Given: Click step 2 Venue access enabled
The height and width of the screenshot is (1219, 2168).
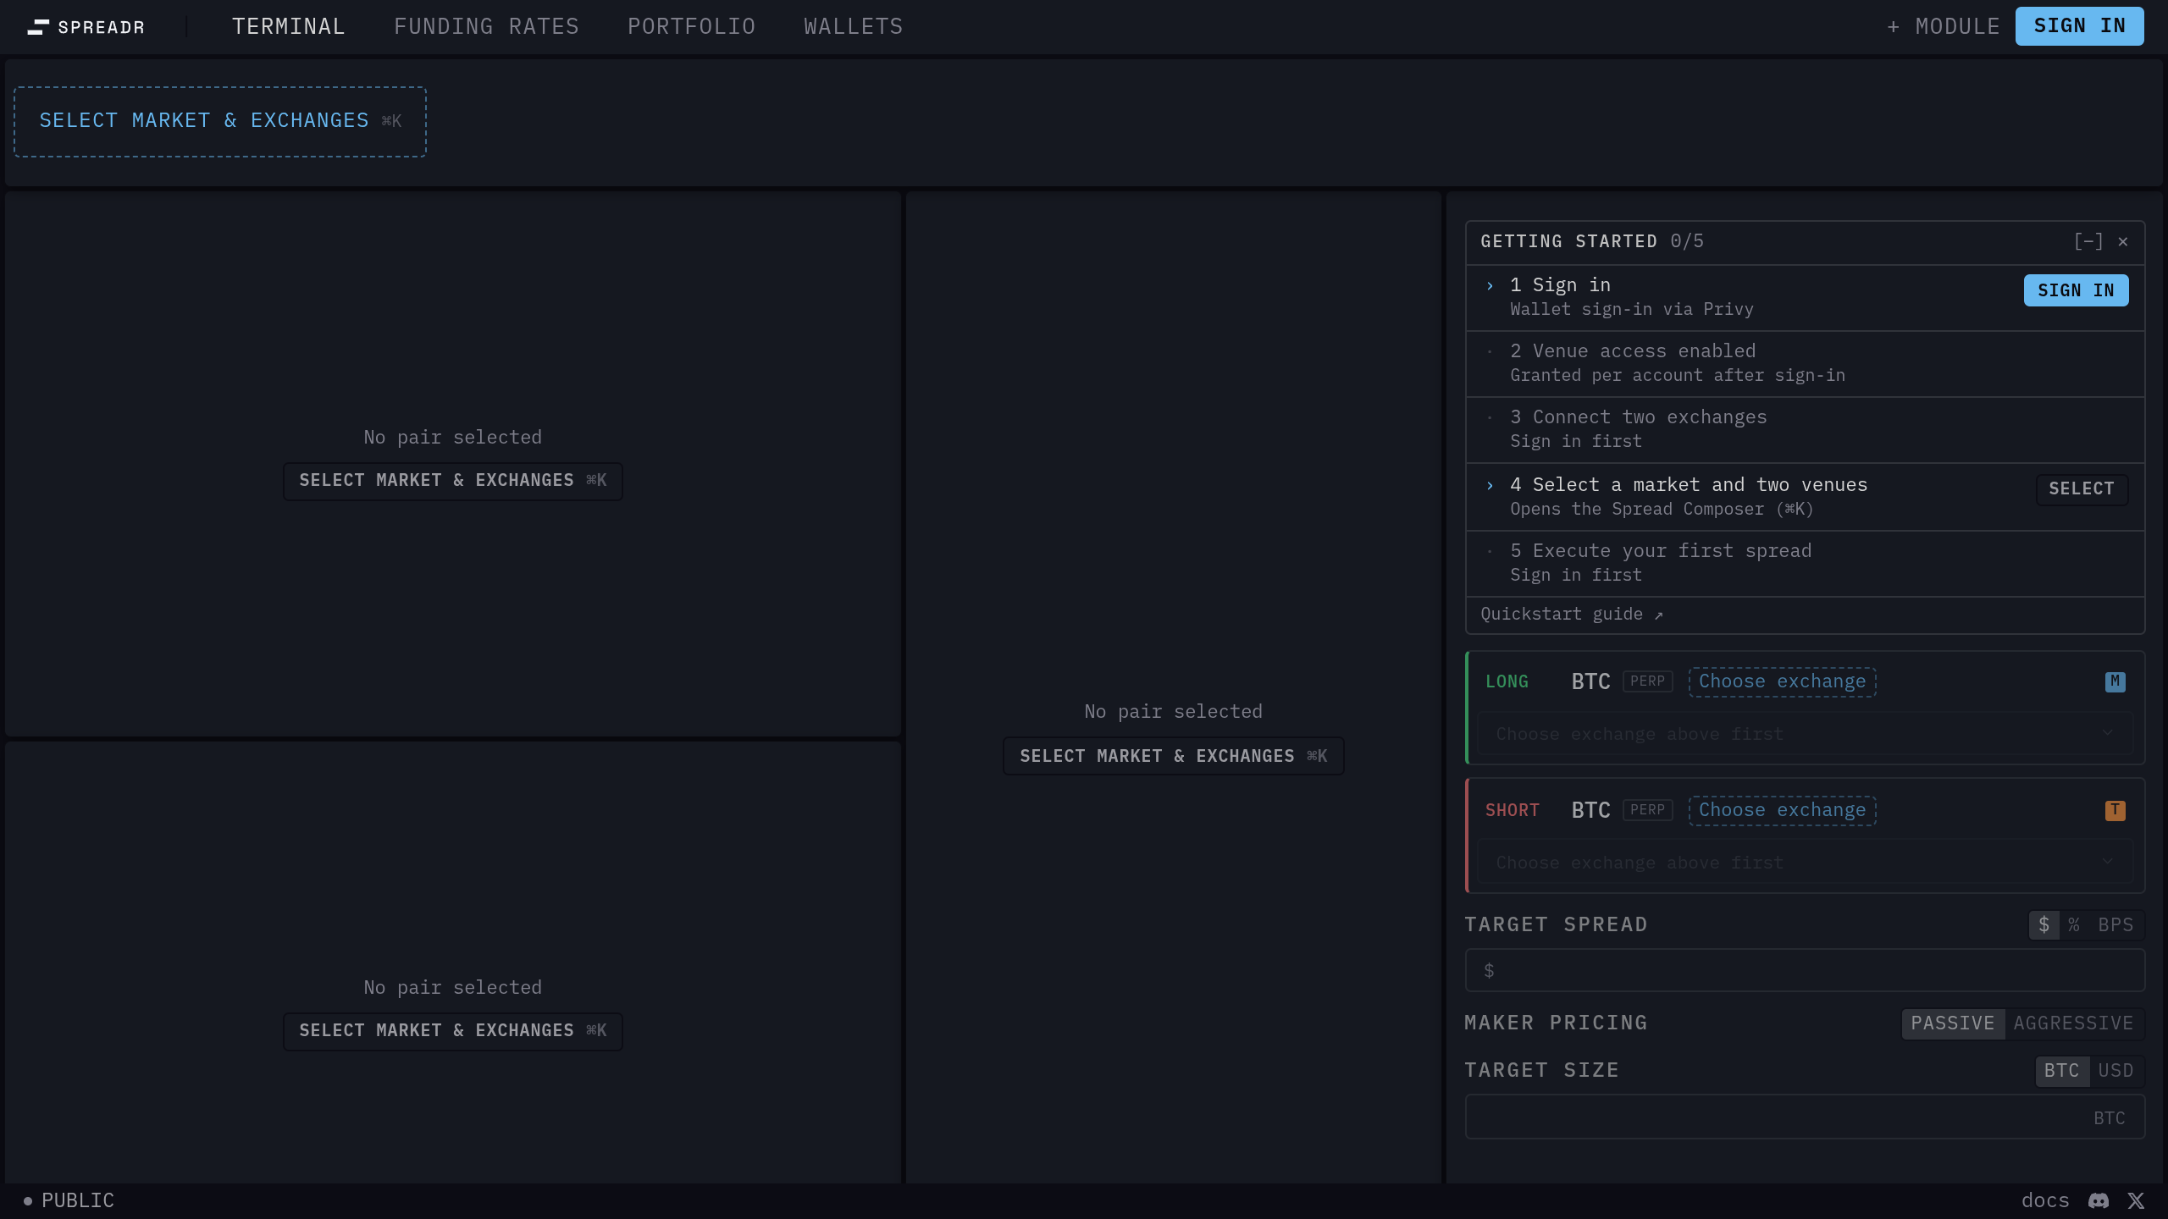Looking at the screenshot, I should tap(1805, 363).
